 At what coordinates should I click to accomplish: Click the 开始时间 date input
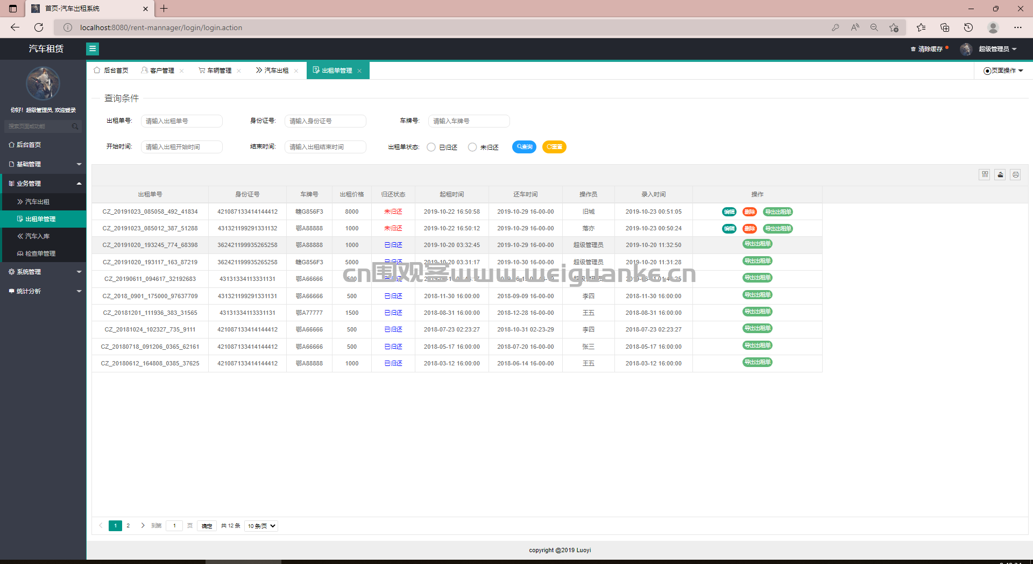pos(182,147)
